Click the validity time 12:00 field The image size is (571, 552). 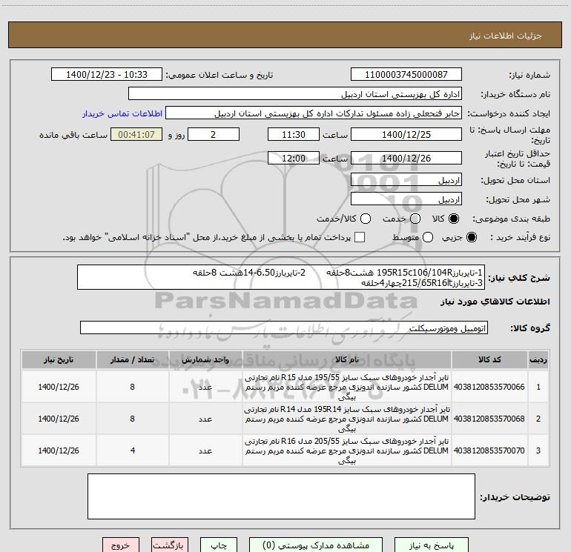[294, 158]
